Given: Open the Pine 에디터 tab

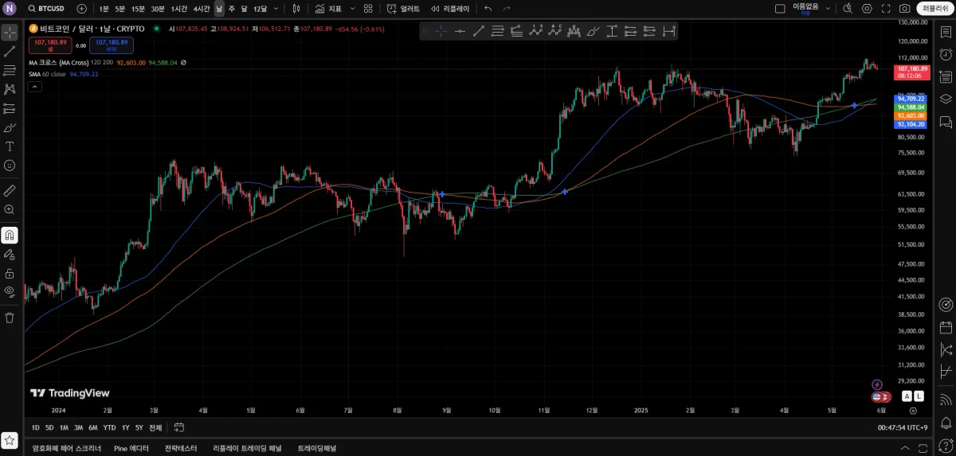Looking at the screenshot, I should 131,448.
